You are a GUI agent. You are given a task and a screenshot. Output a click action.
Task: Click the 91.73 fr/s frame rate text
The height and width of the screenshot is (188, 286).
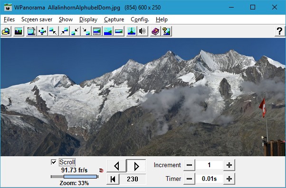pos(74,170)
